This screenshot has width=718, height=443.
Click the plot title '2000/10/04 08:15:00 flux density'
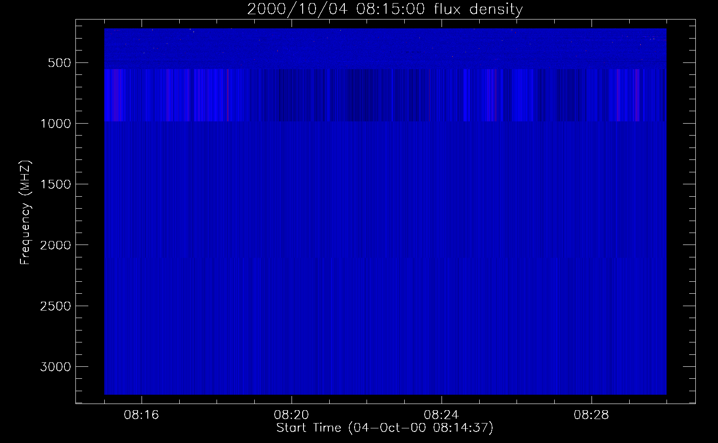point(385,9)
